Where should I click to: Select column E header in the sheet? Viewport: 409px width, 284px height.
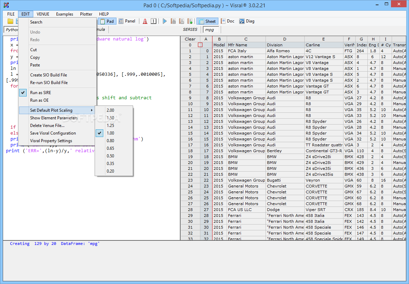[x=324, y=39]
